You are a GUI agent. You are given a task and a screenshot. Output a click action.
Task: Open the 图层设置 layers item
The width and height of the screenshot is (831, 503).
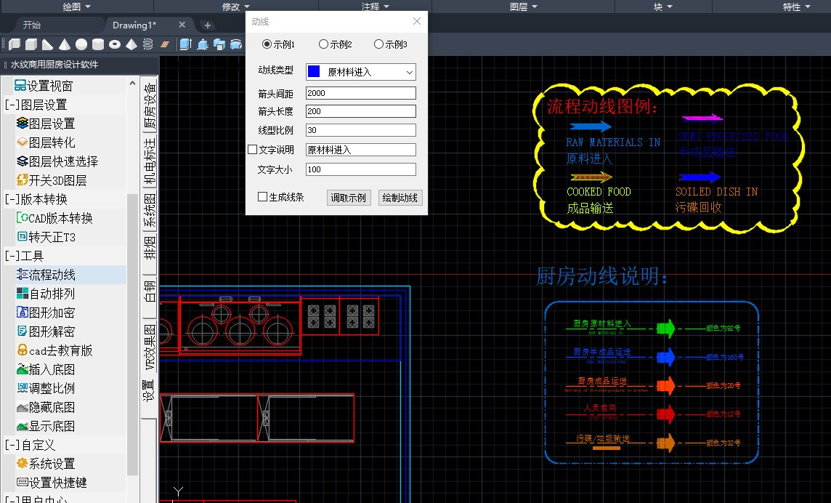point(52,124)
